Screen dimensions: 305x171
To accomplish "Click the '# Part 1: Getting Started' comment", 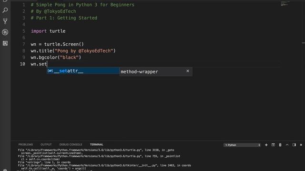I will point(64,18).
